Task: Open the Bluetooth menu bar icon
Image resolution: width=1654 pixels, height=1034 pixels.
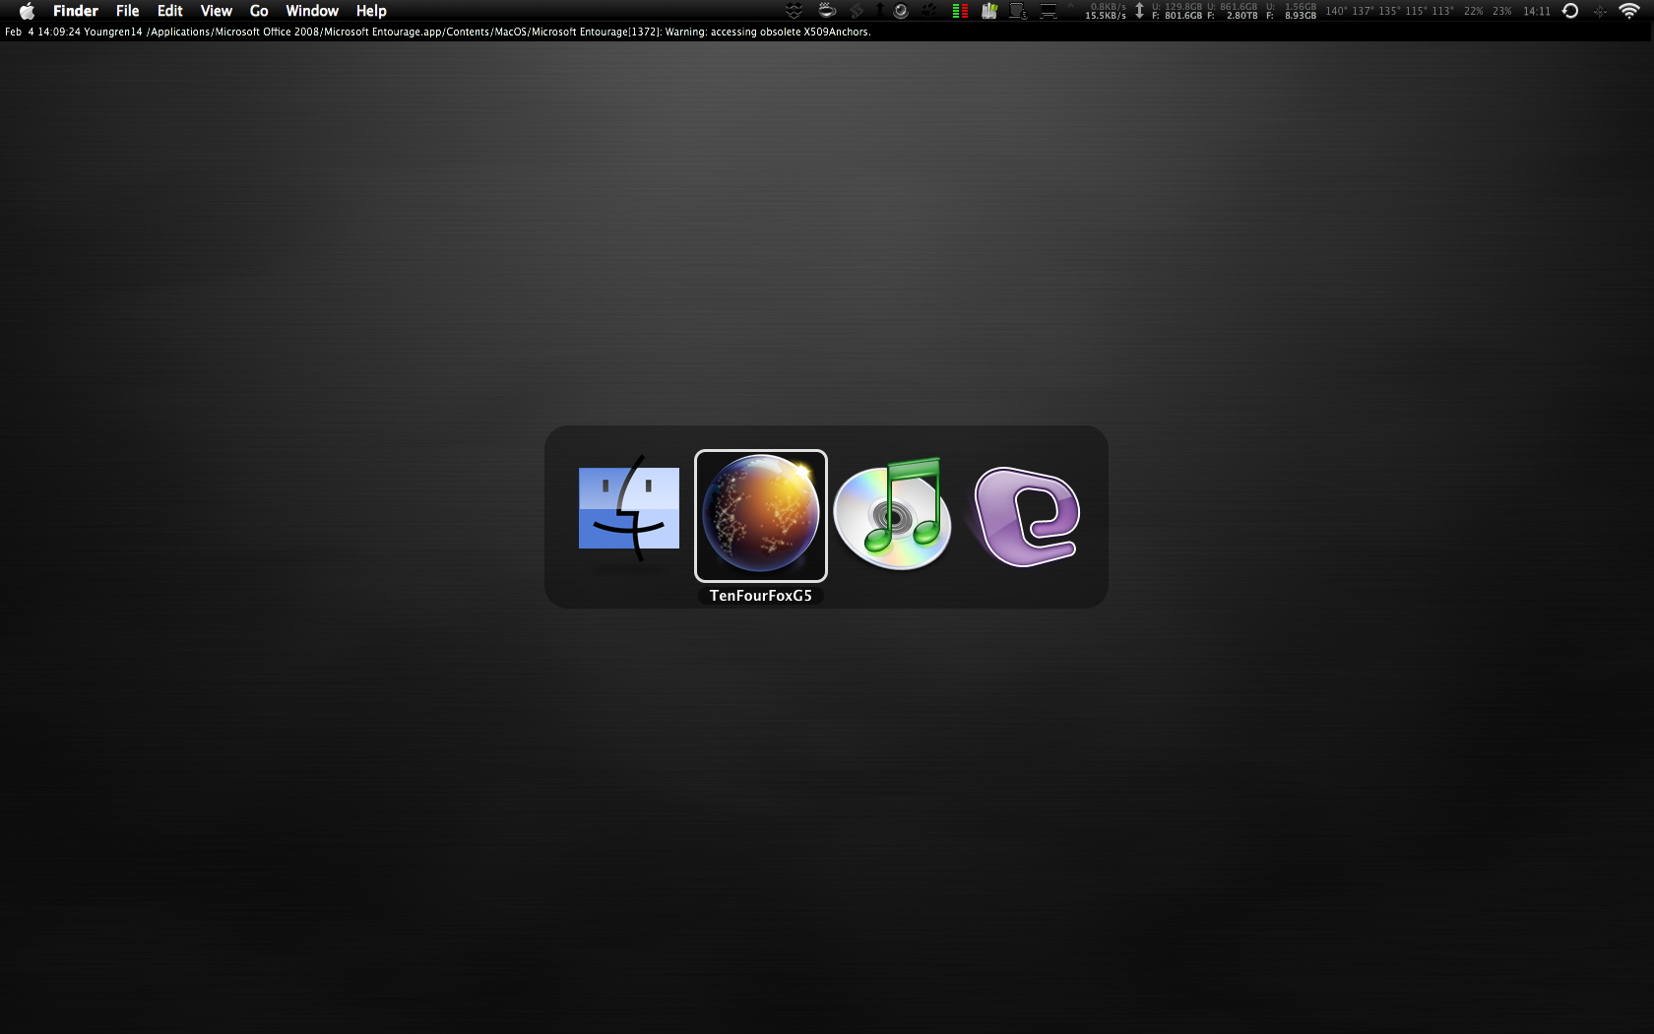Action: tap(1600, 11)
